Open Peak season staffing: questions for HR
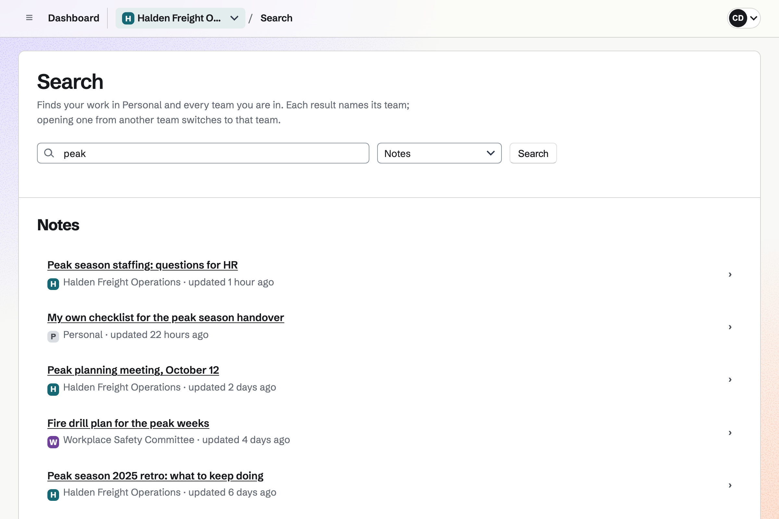Screen dimensions: 779x519 click(142, 265)
